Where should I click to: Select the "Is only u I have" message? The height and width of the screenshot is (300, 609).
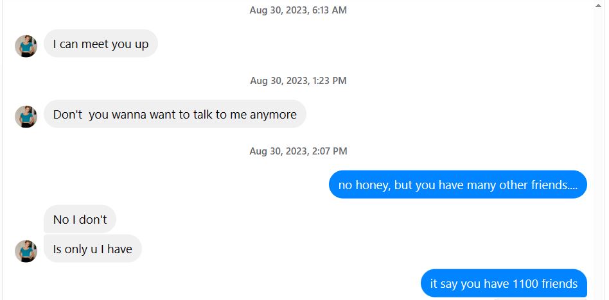click(x=93, y=249)
